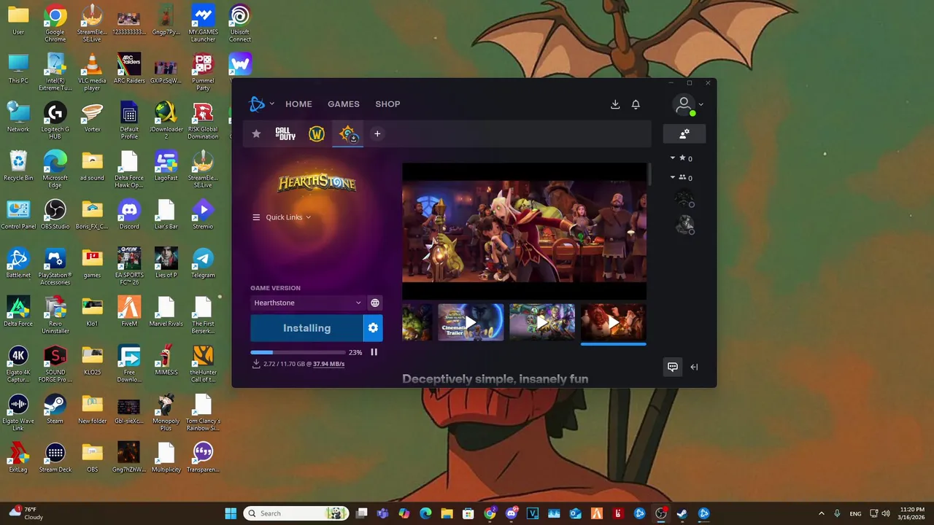Select the Telegram desktop icon
The width and height of the screenshot is (934, 525).
[203, 263]
